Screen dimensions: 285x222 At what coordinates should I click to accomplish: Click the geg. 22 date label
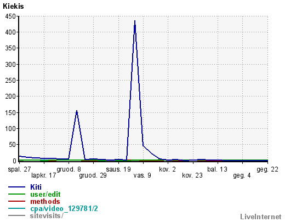tap(267, 169)
